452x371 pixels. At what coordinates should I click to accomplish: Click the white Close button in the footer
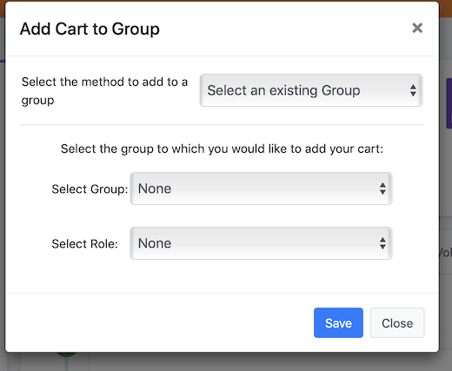click(x=397, y=322)
